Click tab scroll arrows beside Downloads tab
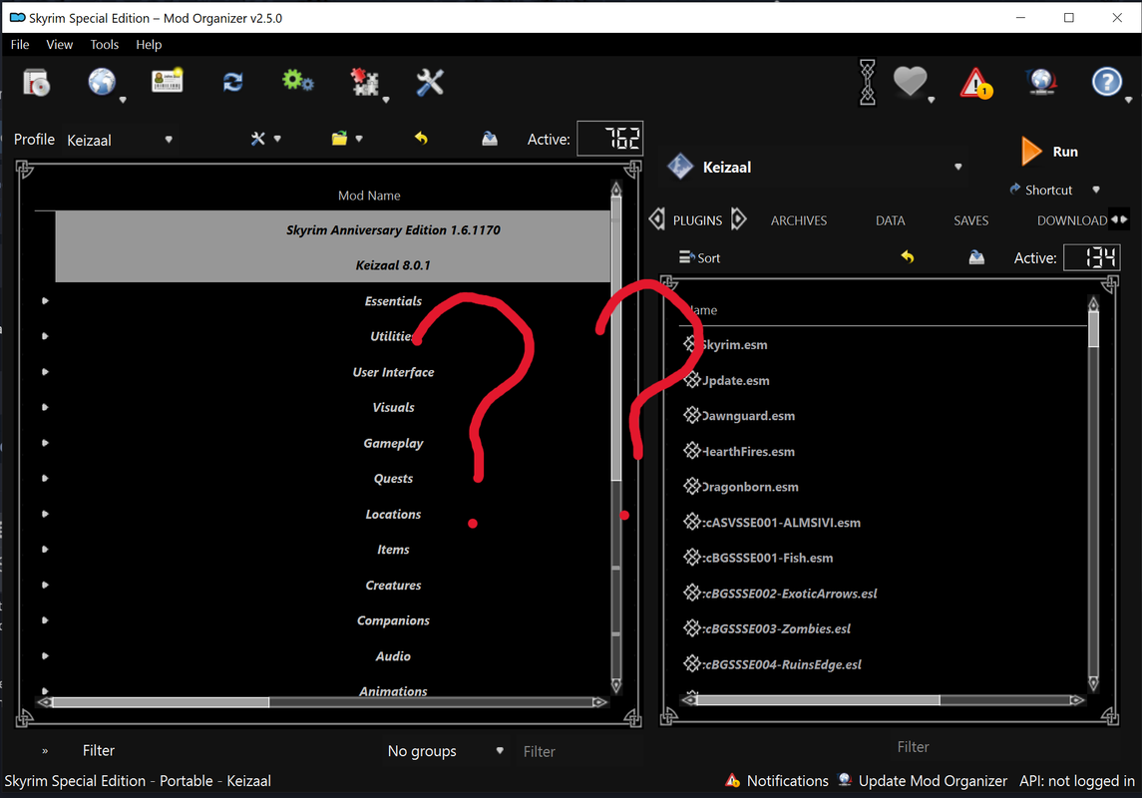Viewport: 1142px width, 798px height. 1119,219
